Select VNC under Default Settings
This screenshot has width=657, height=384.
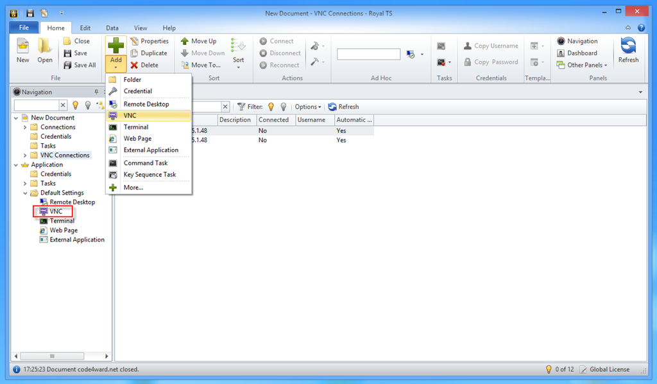point(56,211)
